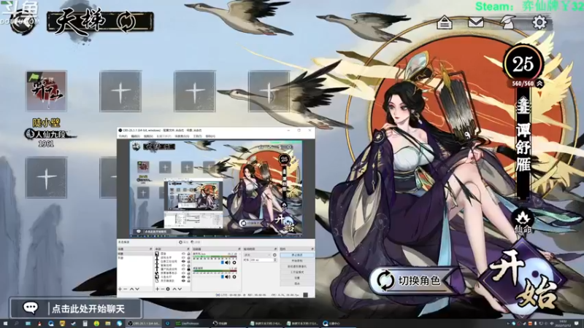The image size is (584, 328).
Task: Move source down with arrow in OBS sources
Action: [x=180, y=289]
